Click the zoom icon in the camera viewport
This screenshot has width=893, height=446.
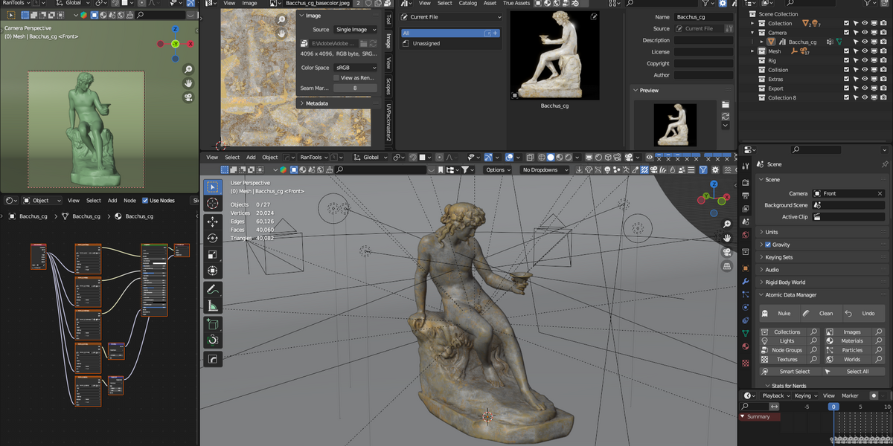tap(189, 69)
